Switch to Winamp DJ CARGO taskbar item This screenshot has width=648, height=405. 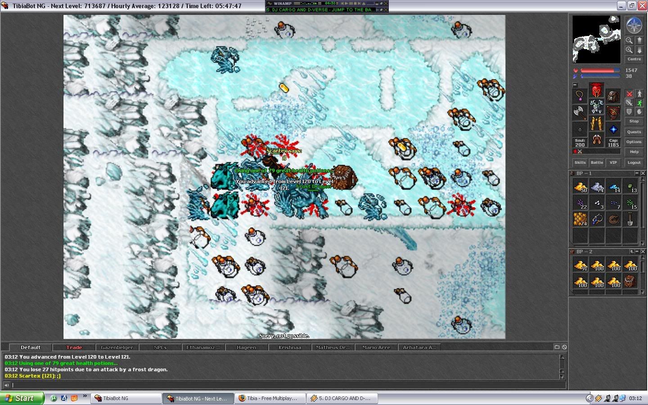point(342,398)
